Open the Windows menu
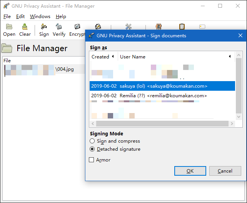Viewport: 247px width, 203px height. 40,17
